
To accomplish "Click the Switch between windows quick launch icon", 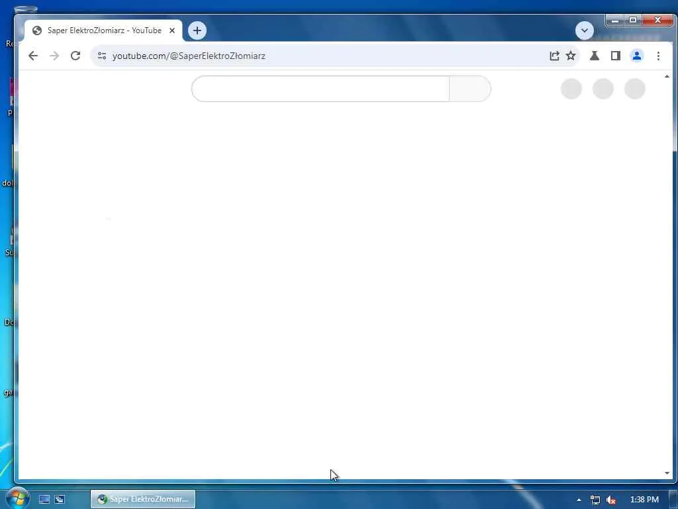I will click(60, 499).
